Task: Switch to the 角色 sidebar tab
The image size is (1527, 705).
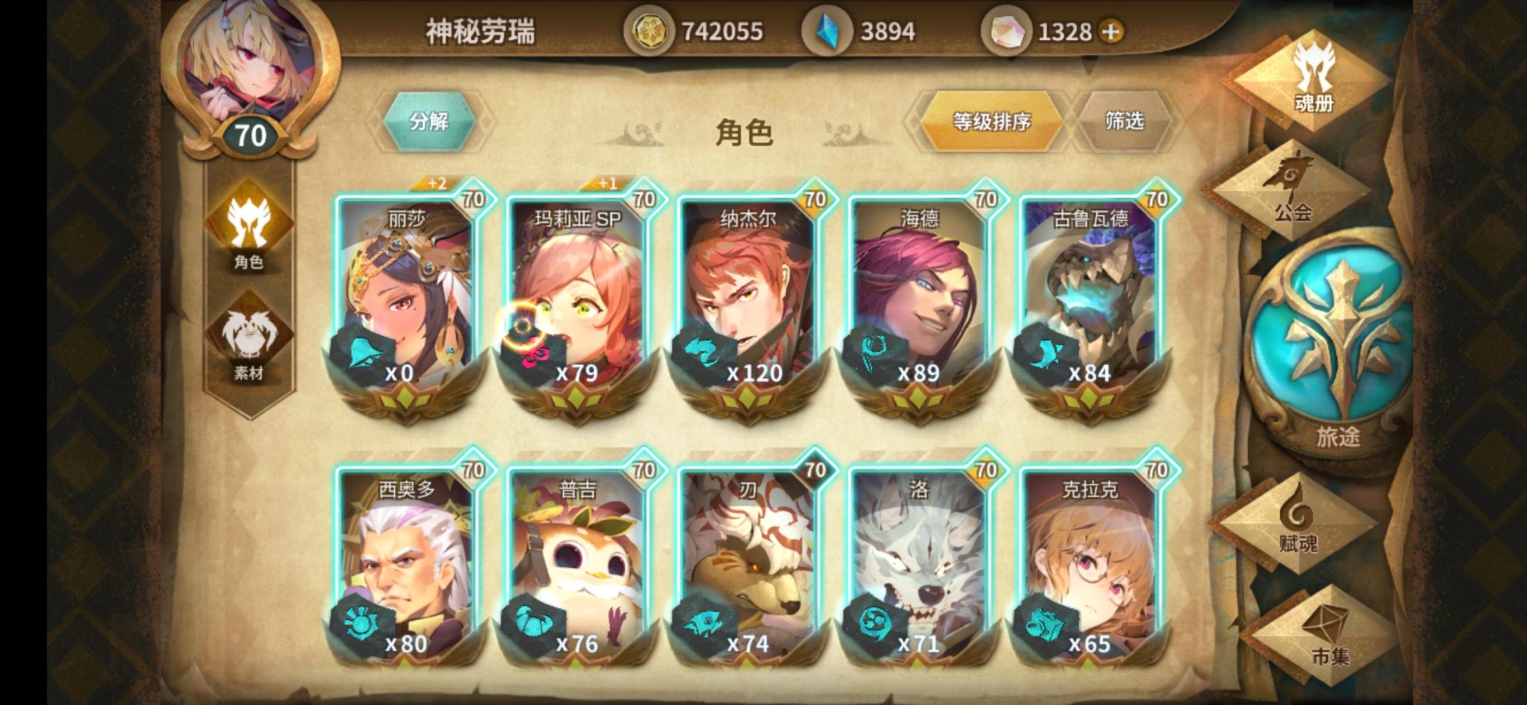Action: point(249,228)
